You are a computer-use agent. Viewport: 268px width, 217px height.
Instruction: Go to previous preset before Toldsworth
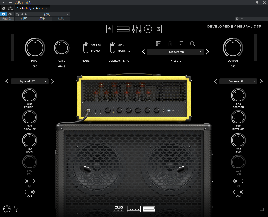[x=144, y=52]
